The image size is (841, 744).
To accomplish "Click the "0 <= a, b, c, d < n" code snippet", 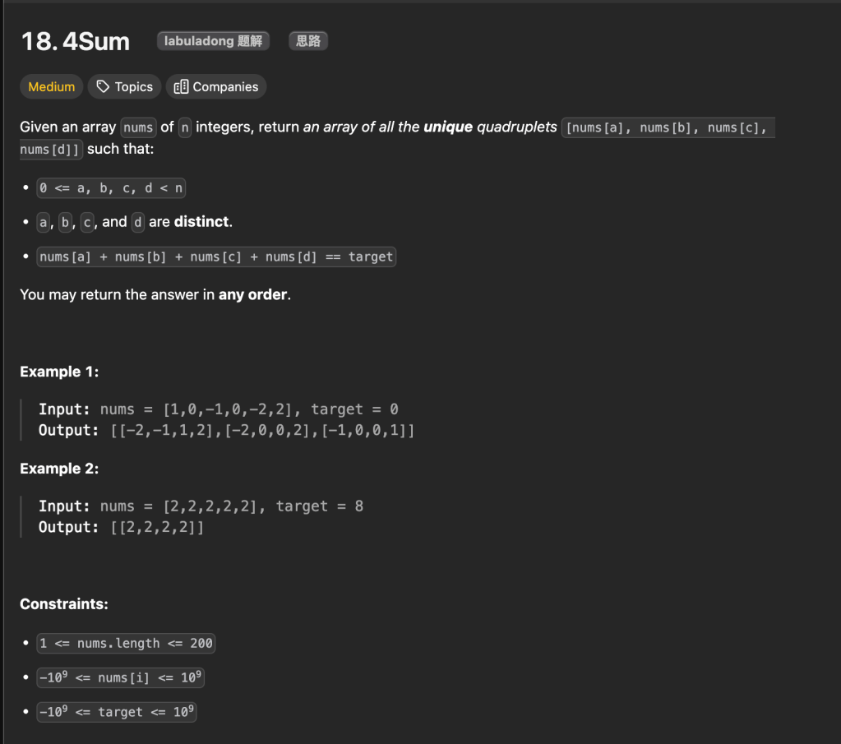I will click(x=111, y=188).
